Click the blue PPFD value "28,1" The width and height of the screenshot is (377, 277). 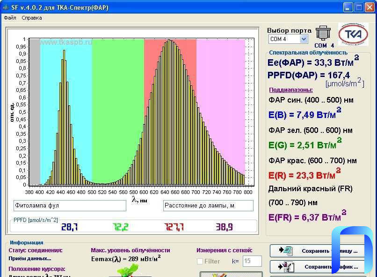tap(70, 227)
